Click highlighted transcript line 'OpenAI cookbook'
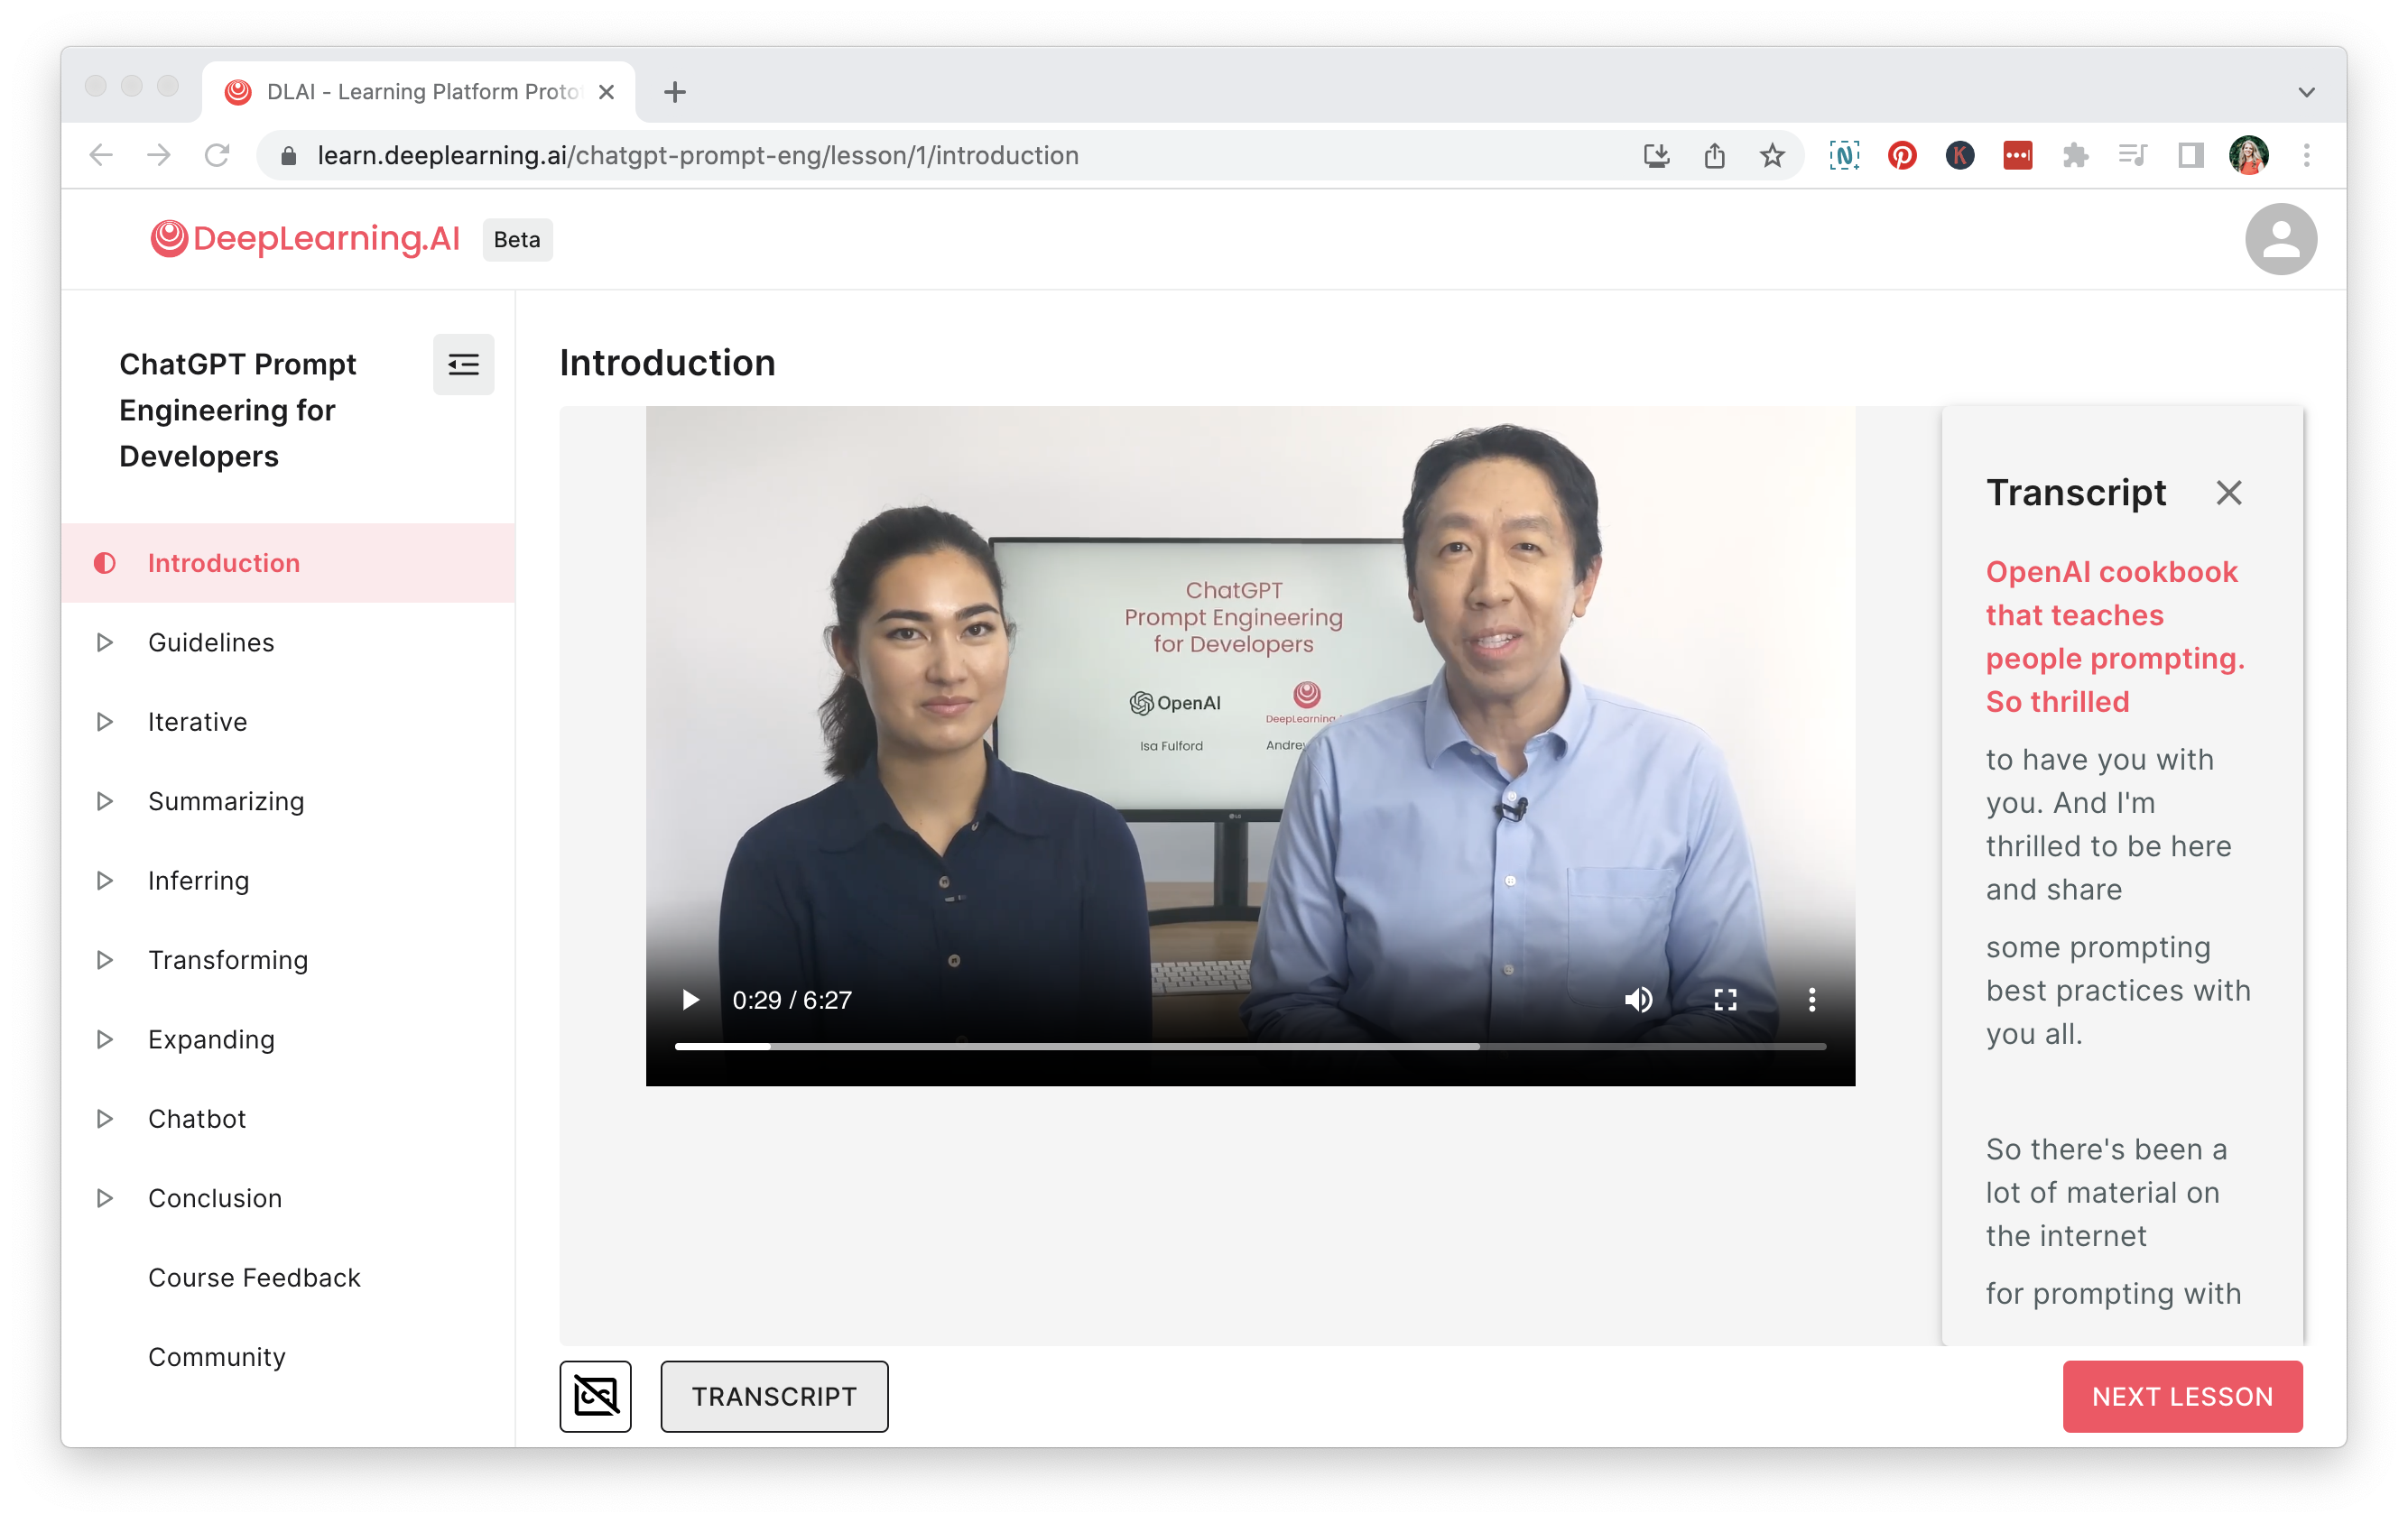 2115,637
